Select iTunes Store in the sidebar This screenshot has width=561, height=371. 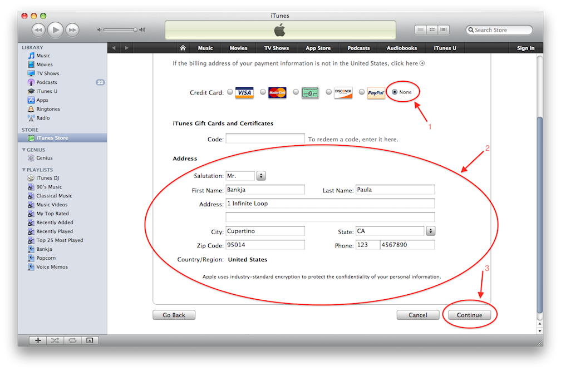click(x=62, y=138)
